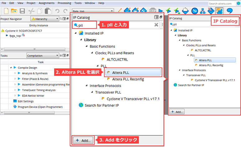Click the Undo arrow icon
Viewport: 241px width, 147px height.
click(x=57, y=11)
